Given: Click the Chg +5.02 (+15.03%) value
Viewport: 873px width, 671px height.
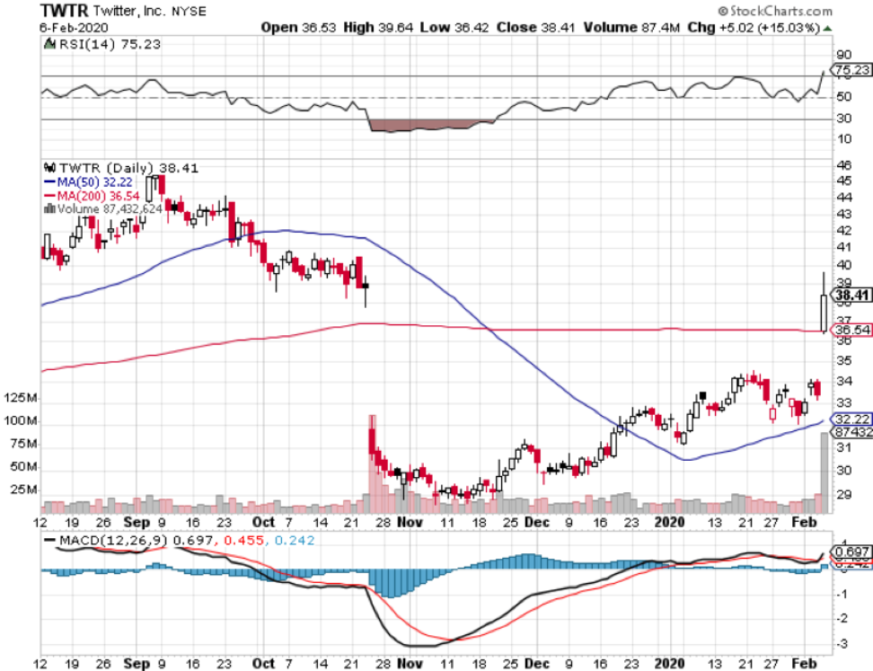Looking at the screenshot, I should pos(754,27).
